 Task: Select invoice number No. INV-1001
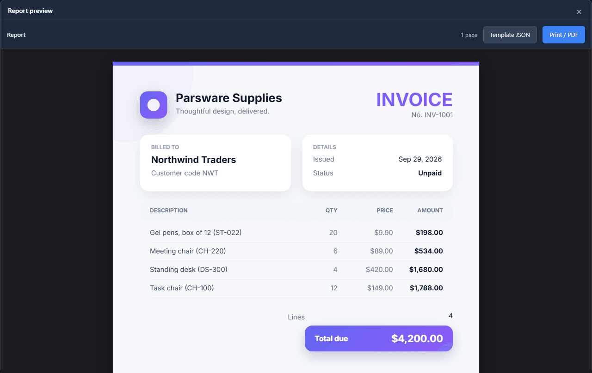tap(432, 115)
